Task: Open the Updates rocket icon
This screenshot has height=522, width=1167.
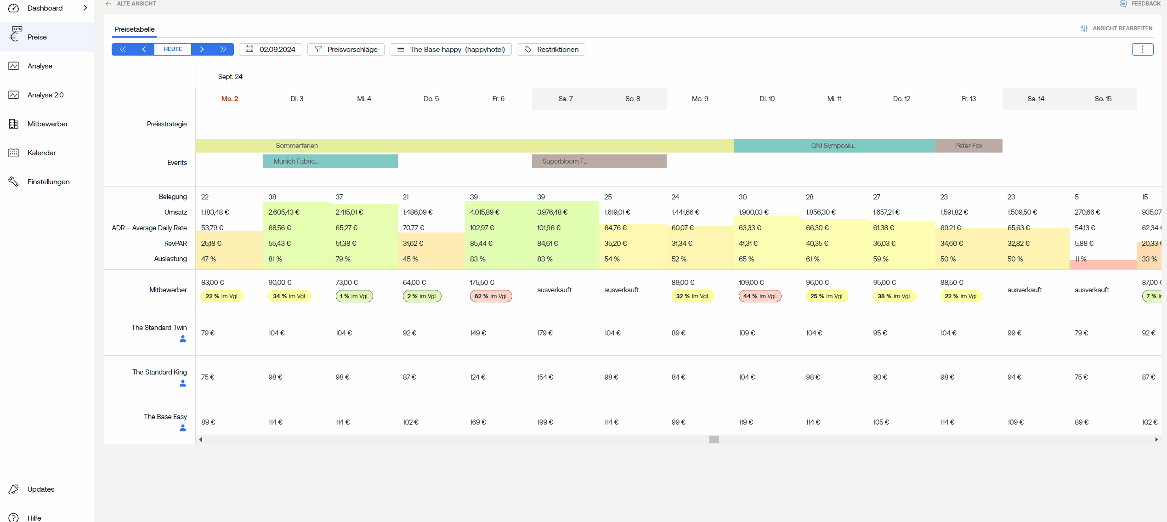Action: (14, 489)
